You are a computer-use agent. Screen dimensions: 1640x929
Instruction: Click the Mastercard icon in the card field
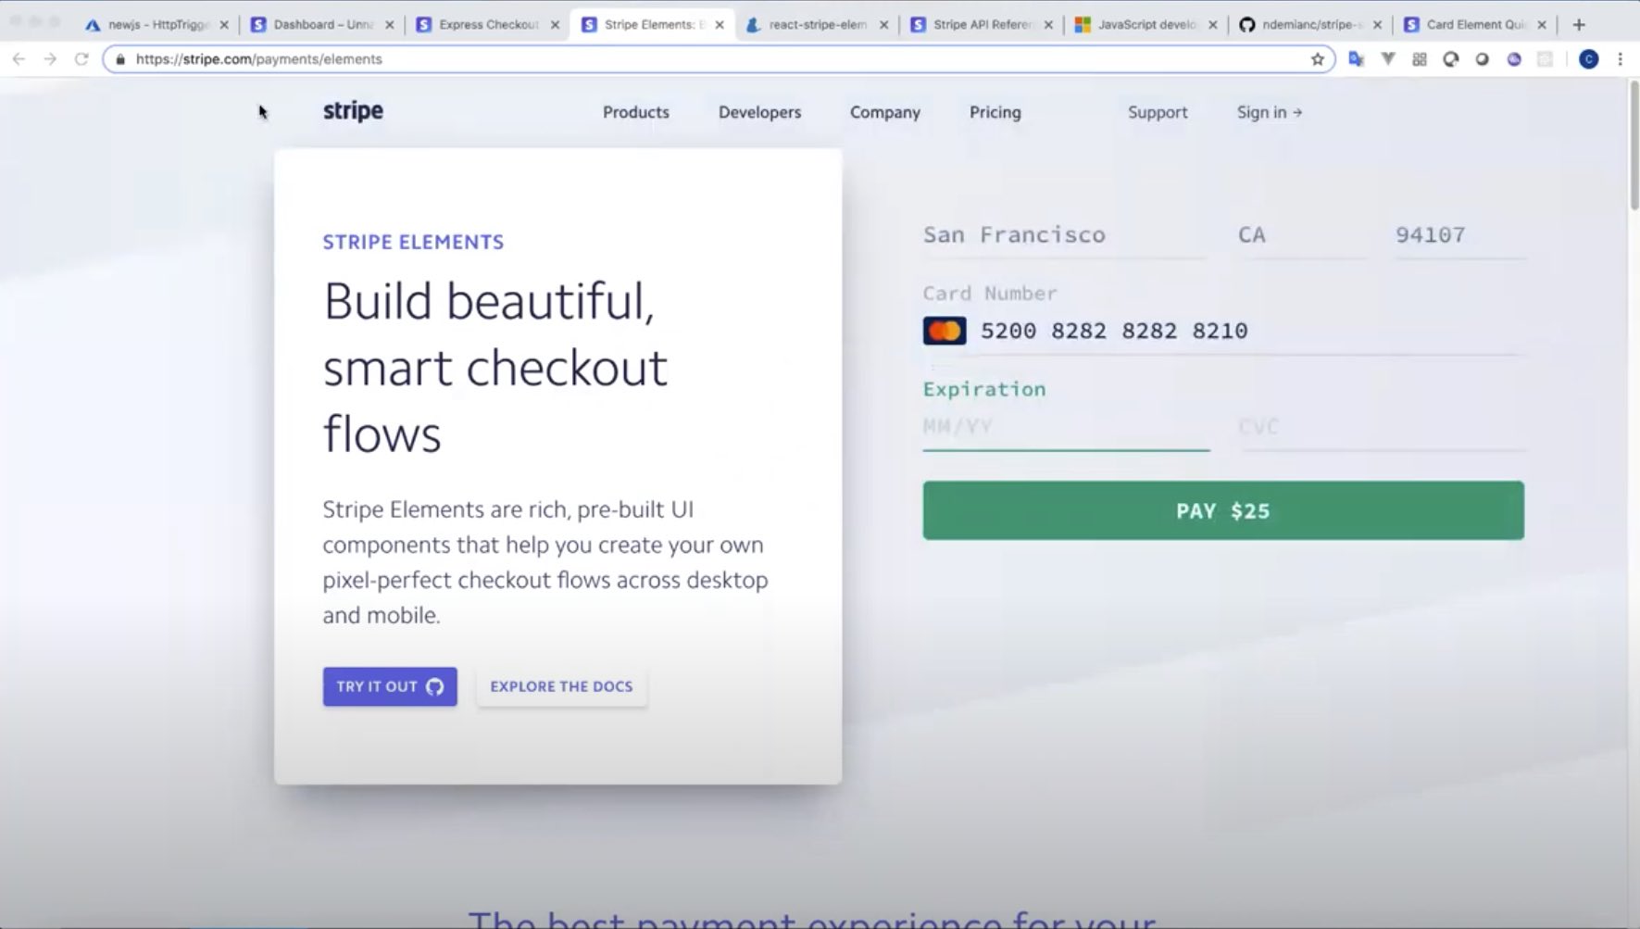coord(945,330)
